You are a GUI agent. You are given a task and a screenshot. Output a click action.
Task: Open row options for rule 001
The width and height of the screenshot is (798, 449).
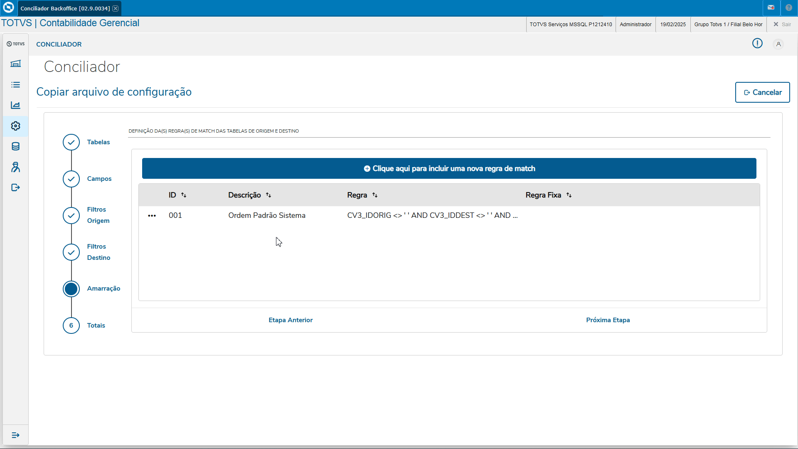pos(152,216)
